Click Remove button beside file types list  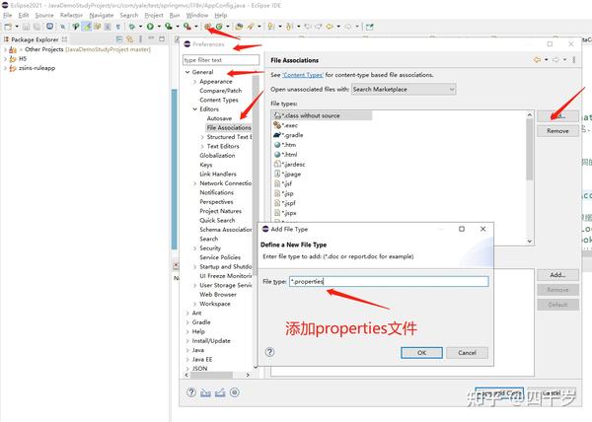[x=557, y=131]
